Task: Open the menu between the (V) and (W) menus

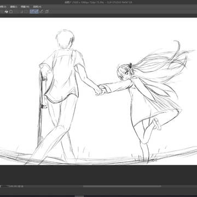Action: 14,7
